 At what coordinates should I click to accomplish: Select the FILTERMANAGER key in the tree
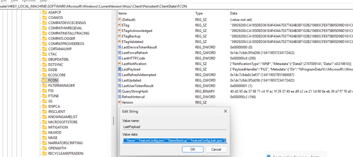(x=62, y=85)
